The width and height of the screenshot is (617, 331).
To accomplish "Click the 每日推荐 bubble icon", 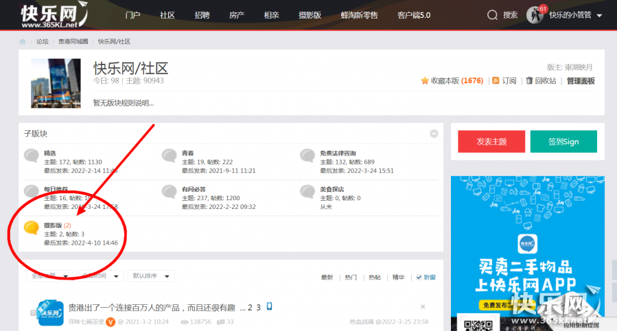I will pyautogui.click(x=32, y=192).
